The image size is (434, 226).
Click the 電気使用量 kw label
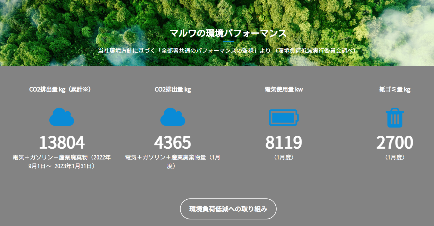(284, 90)
